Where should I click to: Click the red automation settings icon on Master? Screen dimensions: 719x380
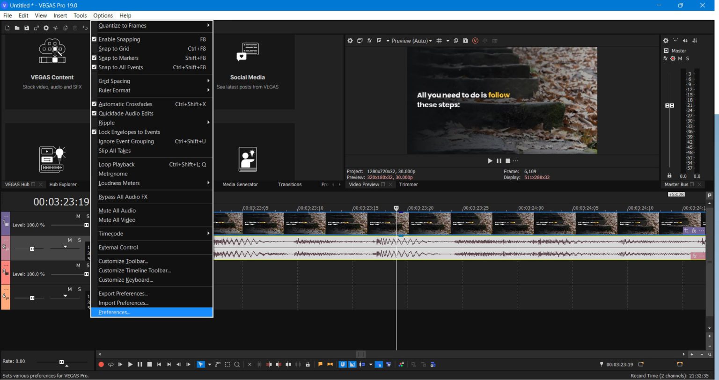673,58
